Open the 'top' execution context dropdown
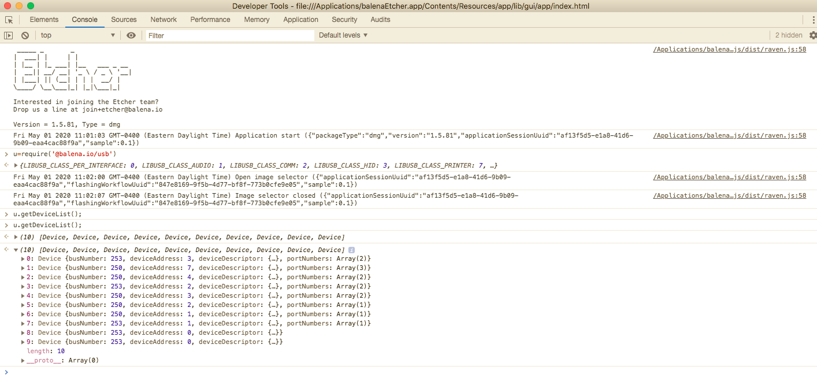This screenshot has height=385, width=817. (77, 35)
